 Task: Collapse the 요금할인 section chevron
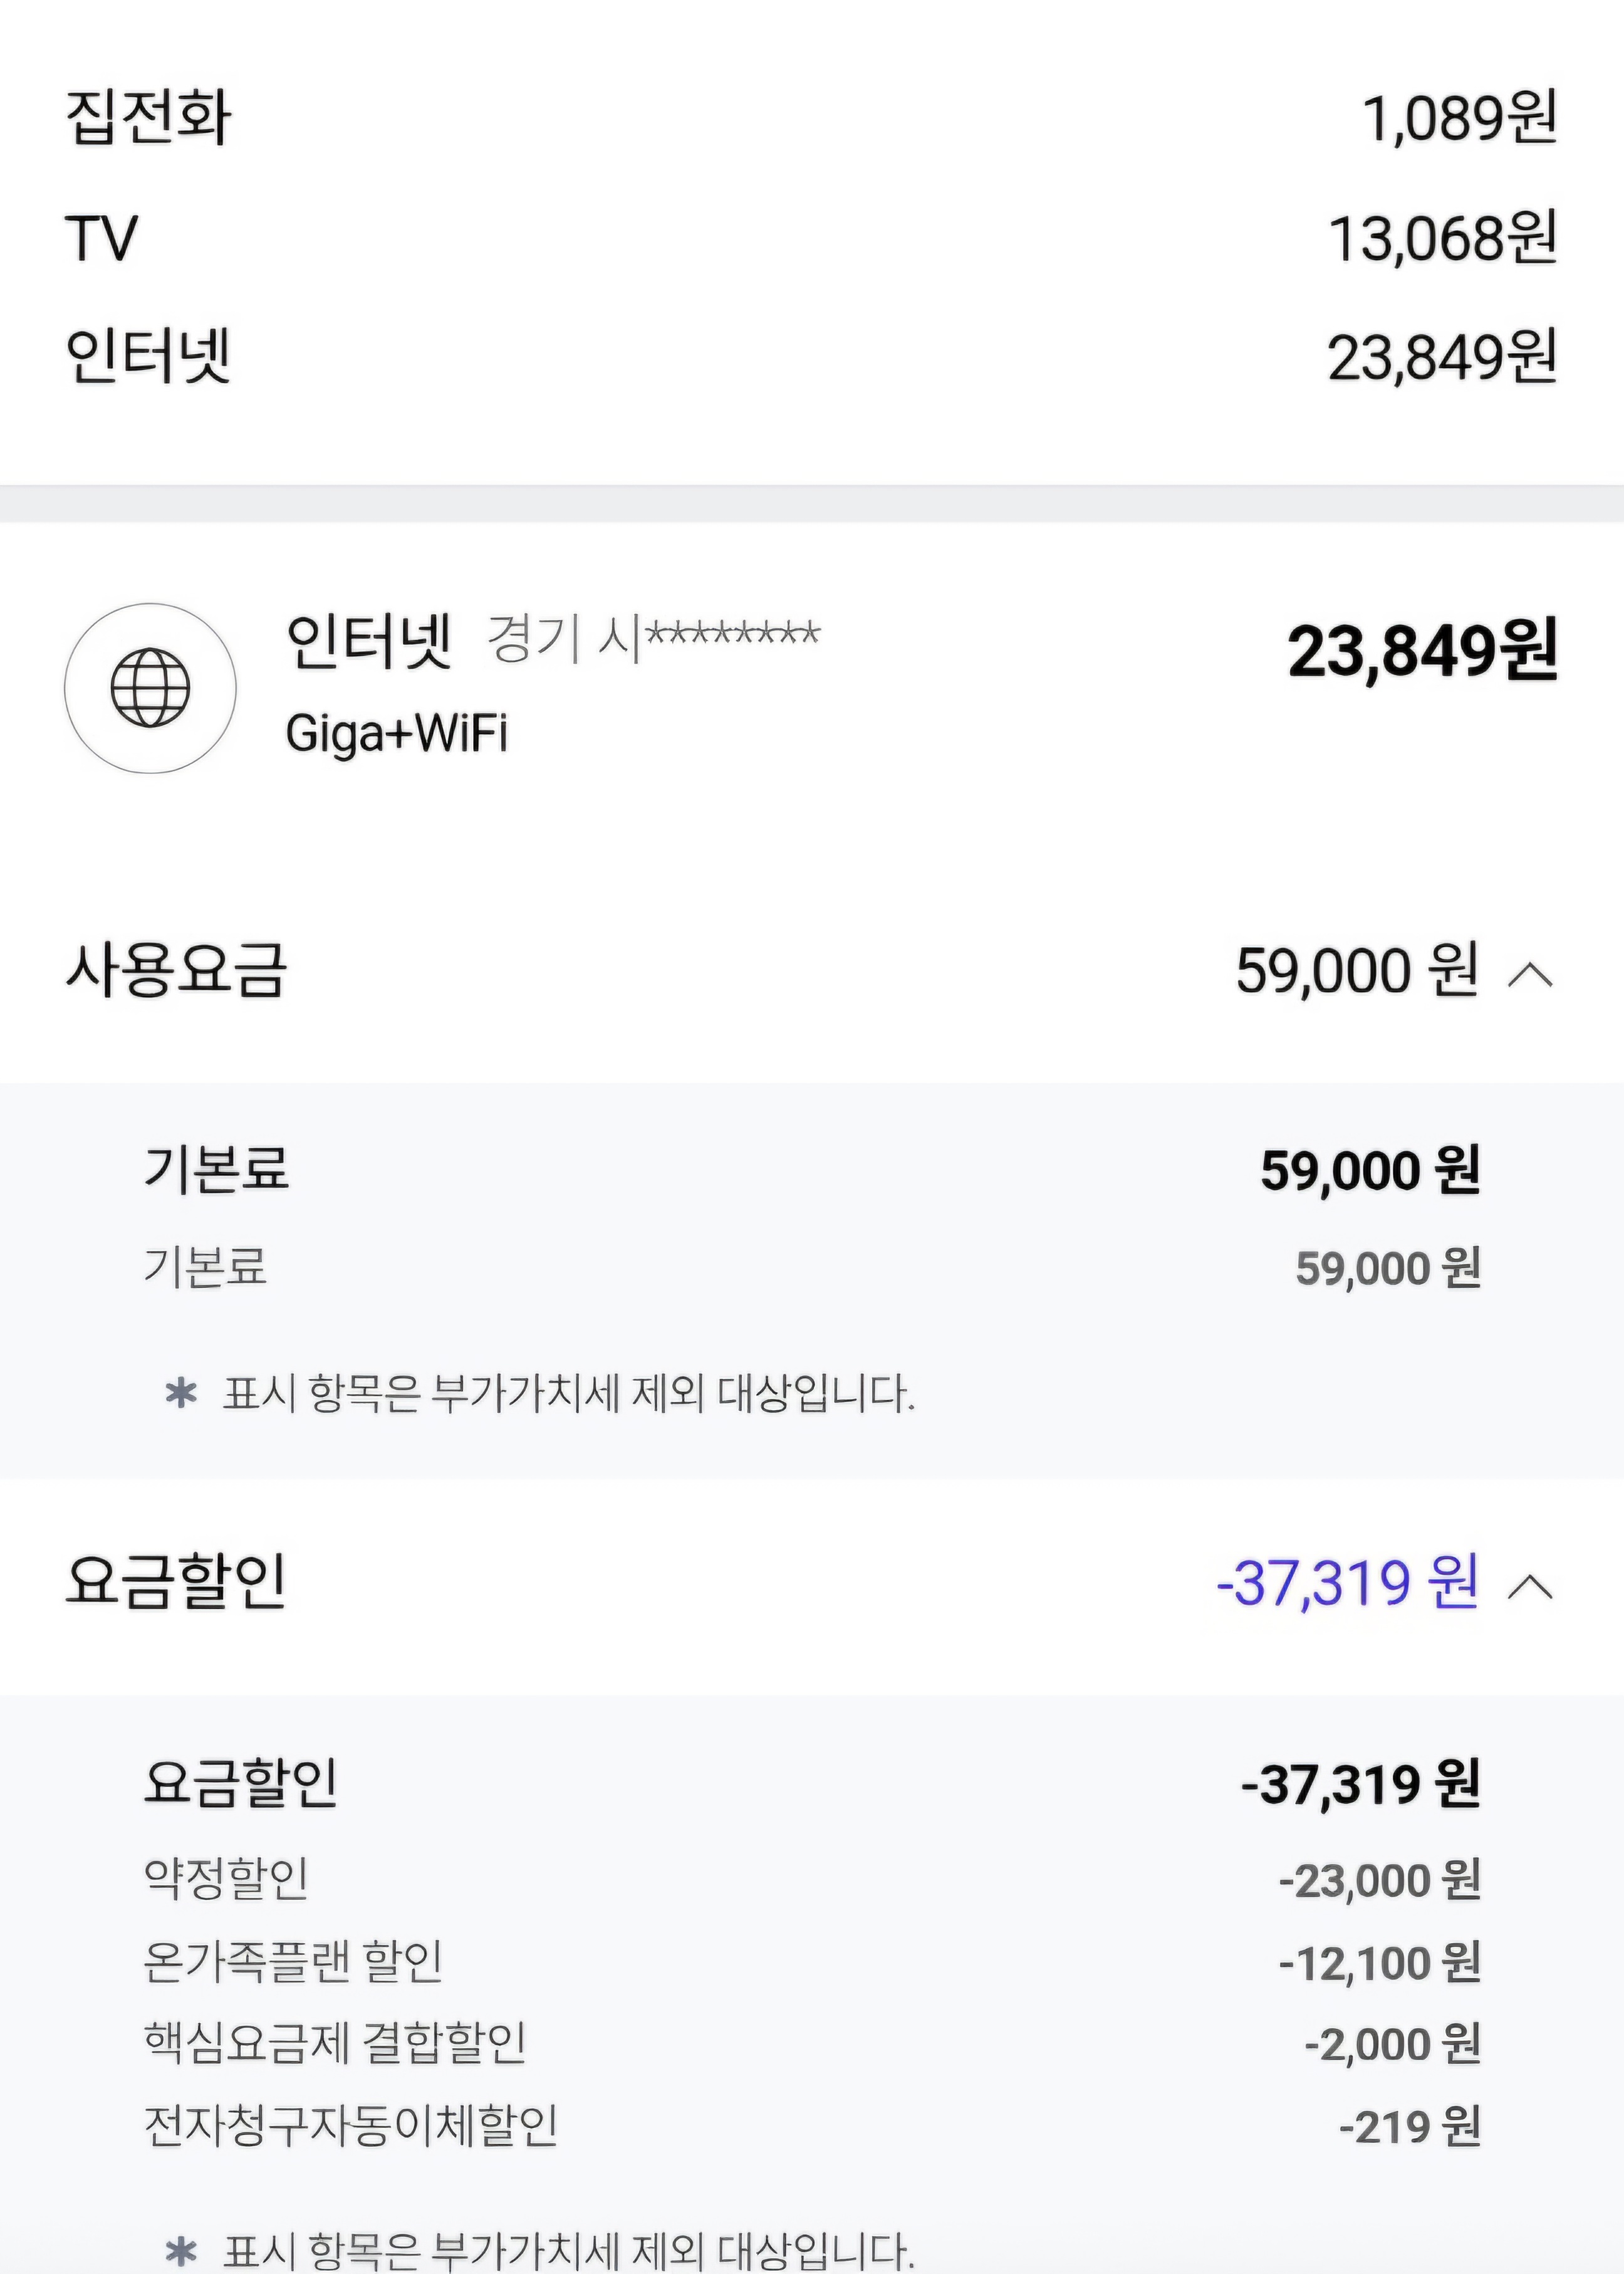pos(1530,1586)
